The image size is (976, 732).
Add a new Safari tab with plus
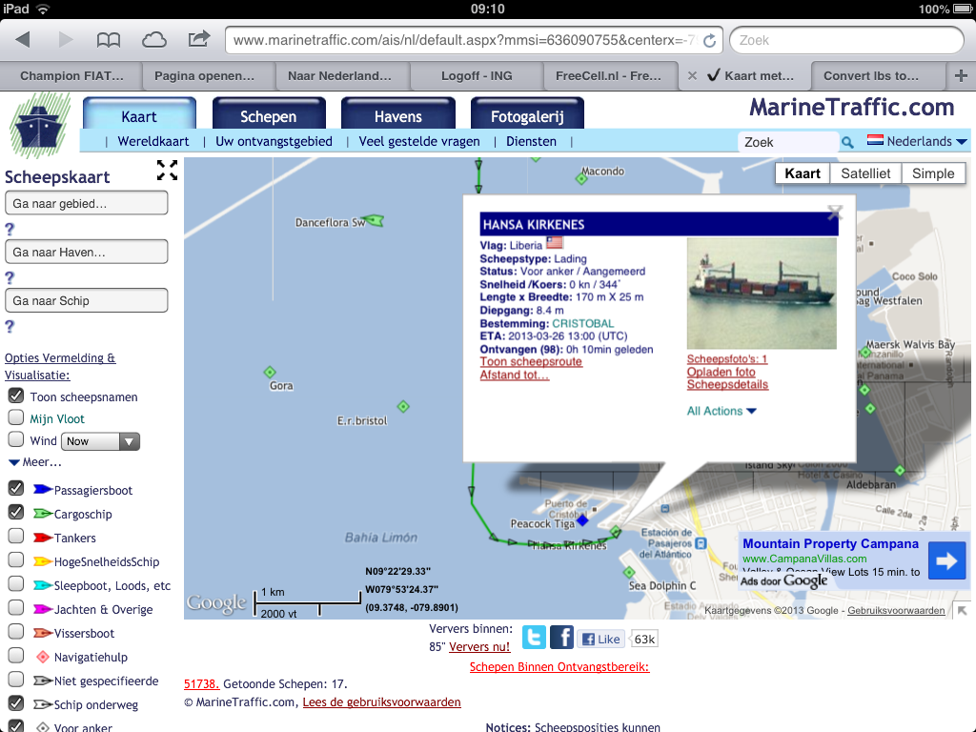961,76
